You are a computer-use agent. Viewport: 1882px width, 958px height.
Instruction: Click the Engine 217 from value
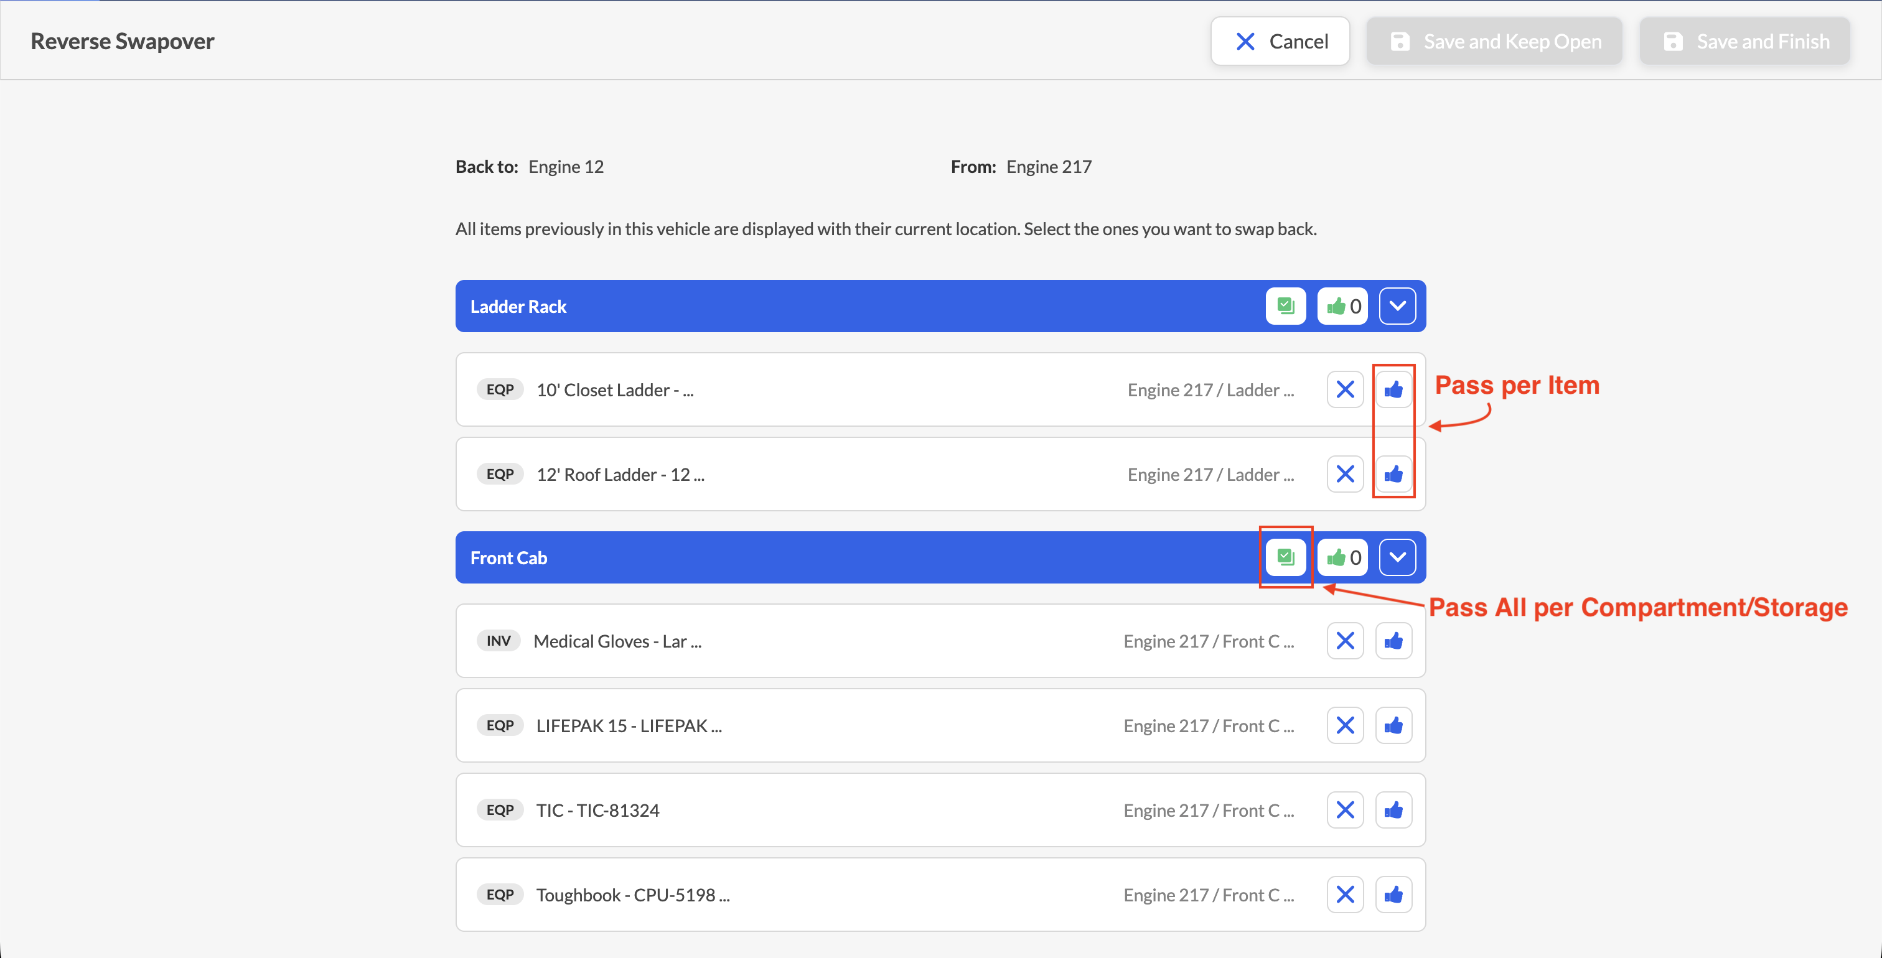(x=1049, y=167)
